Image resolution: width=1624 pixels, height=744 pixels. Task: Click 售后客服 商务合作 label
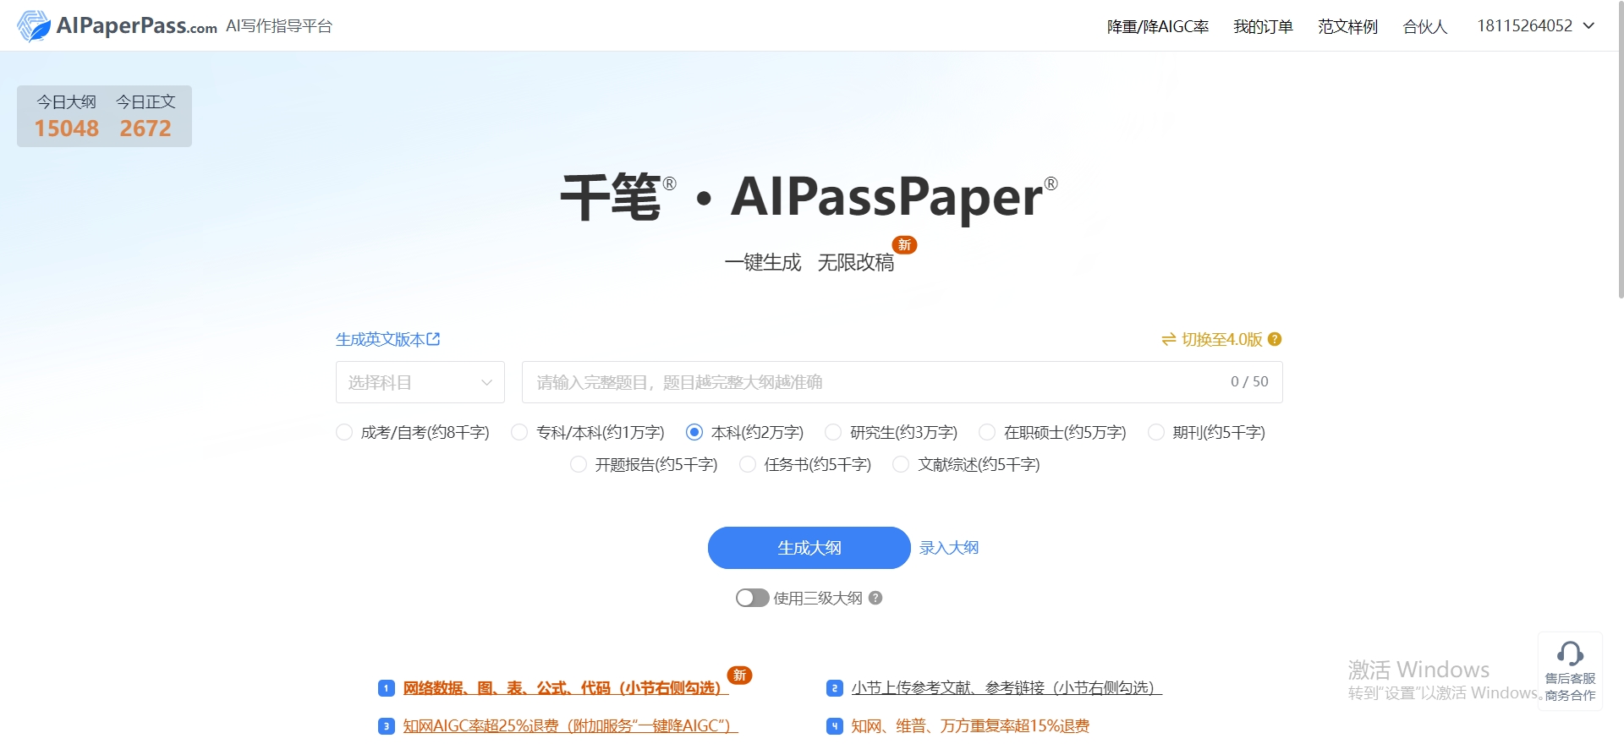coord(1570,687)
